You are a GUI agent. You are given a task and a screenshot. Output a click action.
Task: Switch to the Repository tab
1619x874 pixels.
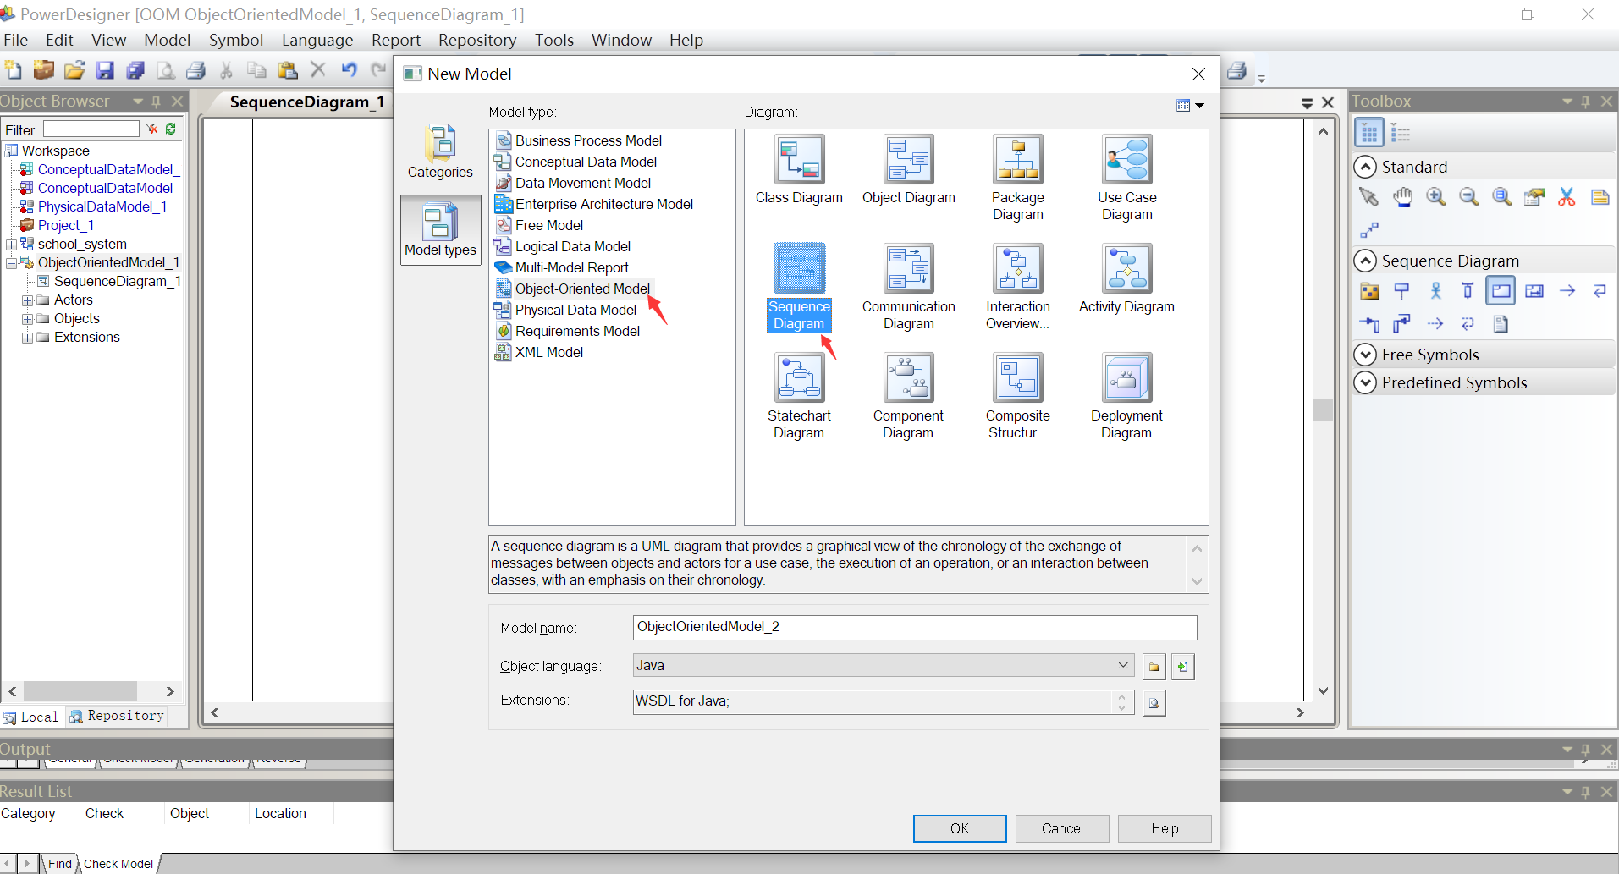pos(117,716)
